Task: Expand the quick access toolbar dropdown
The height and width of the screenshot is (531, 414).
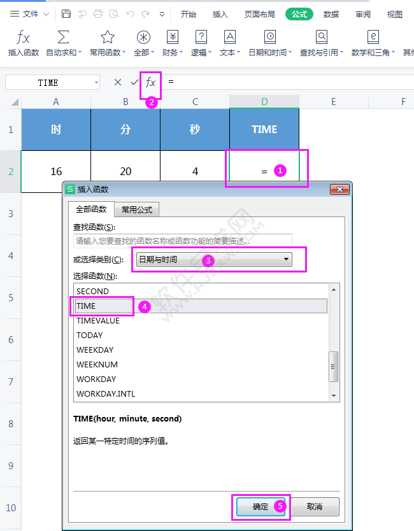Action: [x=162, y=14]
